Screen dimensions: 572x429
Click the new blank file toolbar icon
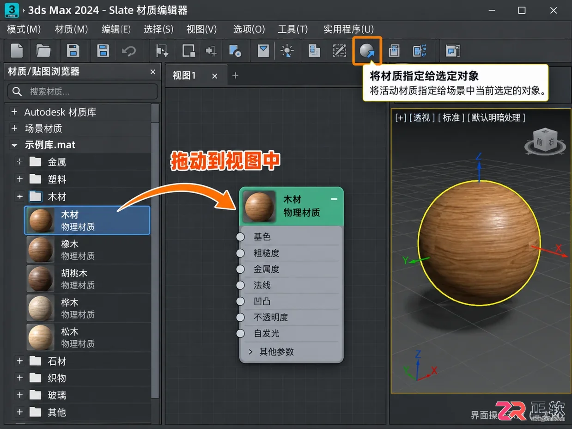(17, 50)
